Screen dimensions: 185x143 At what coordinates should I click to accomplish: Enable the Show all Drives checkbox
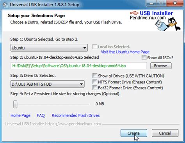(x=95, y=76)
